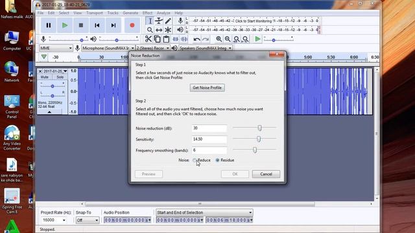Click the Fit Project zoom icon
Image resolution: width=415 pixels, height=233 pixels.
tap(246, 39)
